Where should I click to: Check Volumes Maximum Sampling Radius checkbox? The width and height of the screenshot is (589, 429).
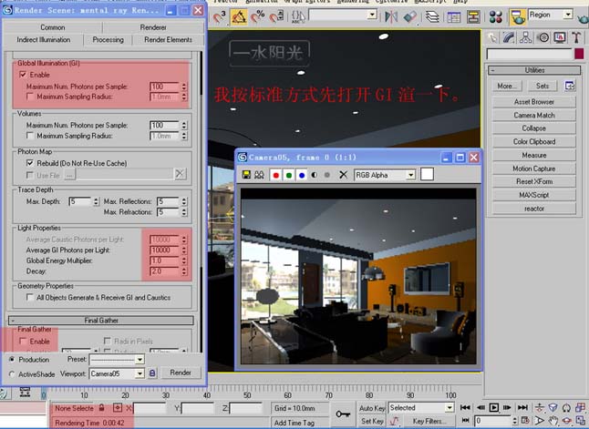click(30, 136)
